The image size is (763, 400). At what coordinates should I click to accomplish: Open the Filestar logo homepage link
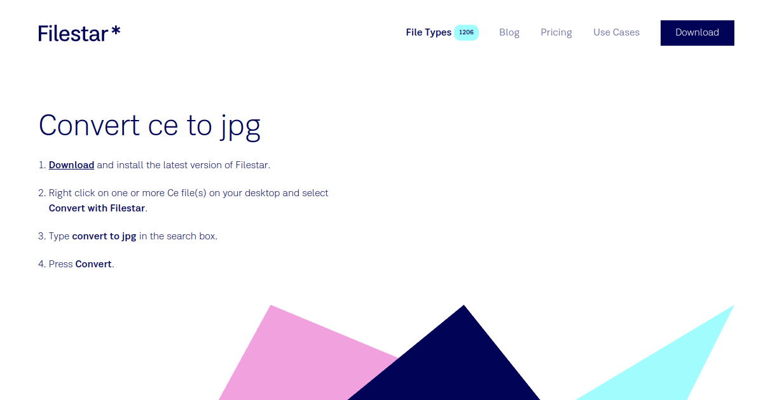tap(79, 33)
